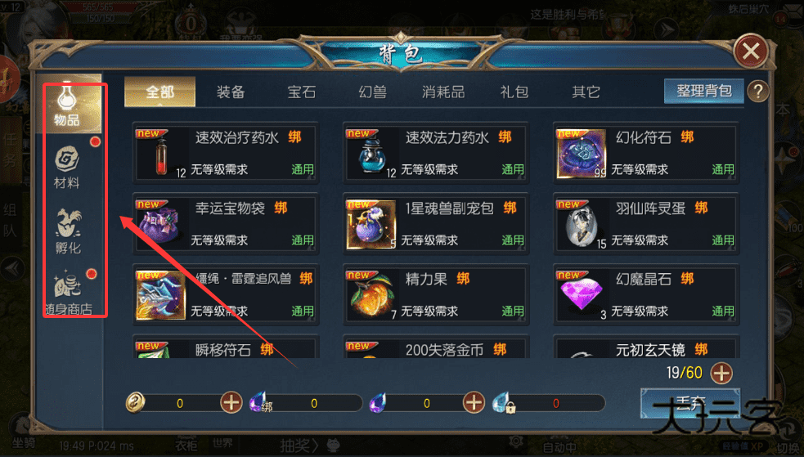
Task: Switch to the 礼包 gift pack tab
Action: [x=514, y=92]
